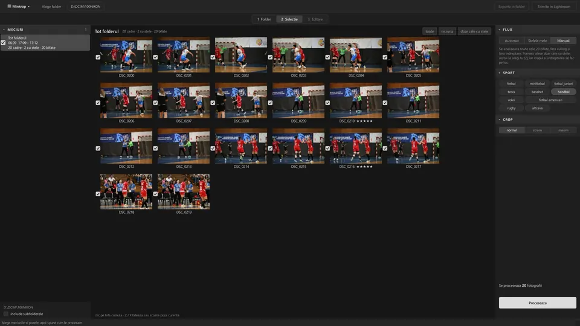Image resolution: width=580 pixels, height=326 pixels.
Task: Select fotbal juniori sport option
Action: pyautogui.click(x=563, y=83)
